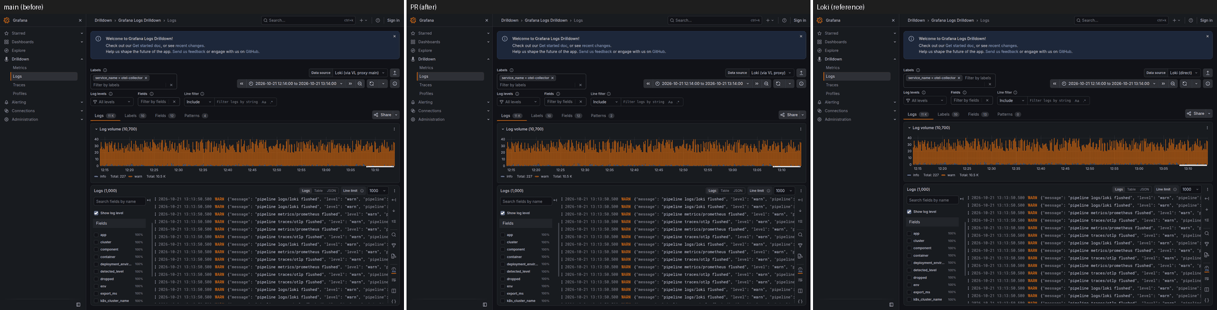Screen dimensions: 1217x310
Task: Open Metrics under Drilldown in Loki (reference)
Action: [833, 68]
